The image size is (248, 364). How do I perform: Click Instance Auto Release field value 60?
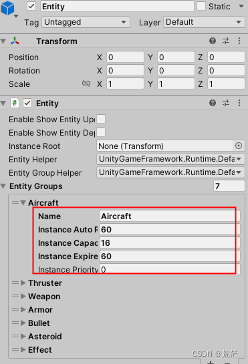click(169, 230)
